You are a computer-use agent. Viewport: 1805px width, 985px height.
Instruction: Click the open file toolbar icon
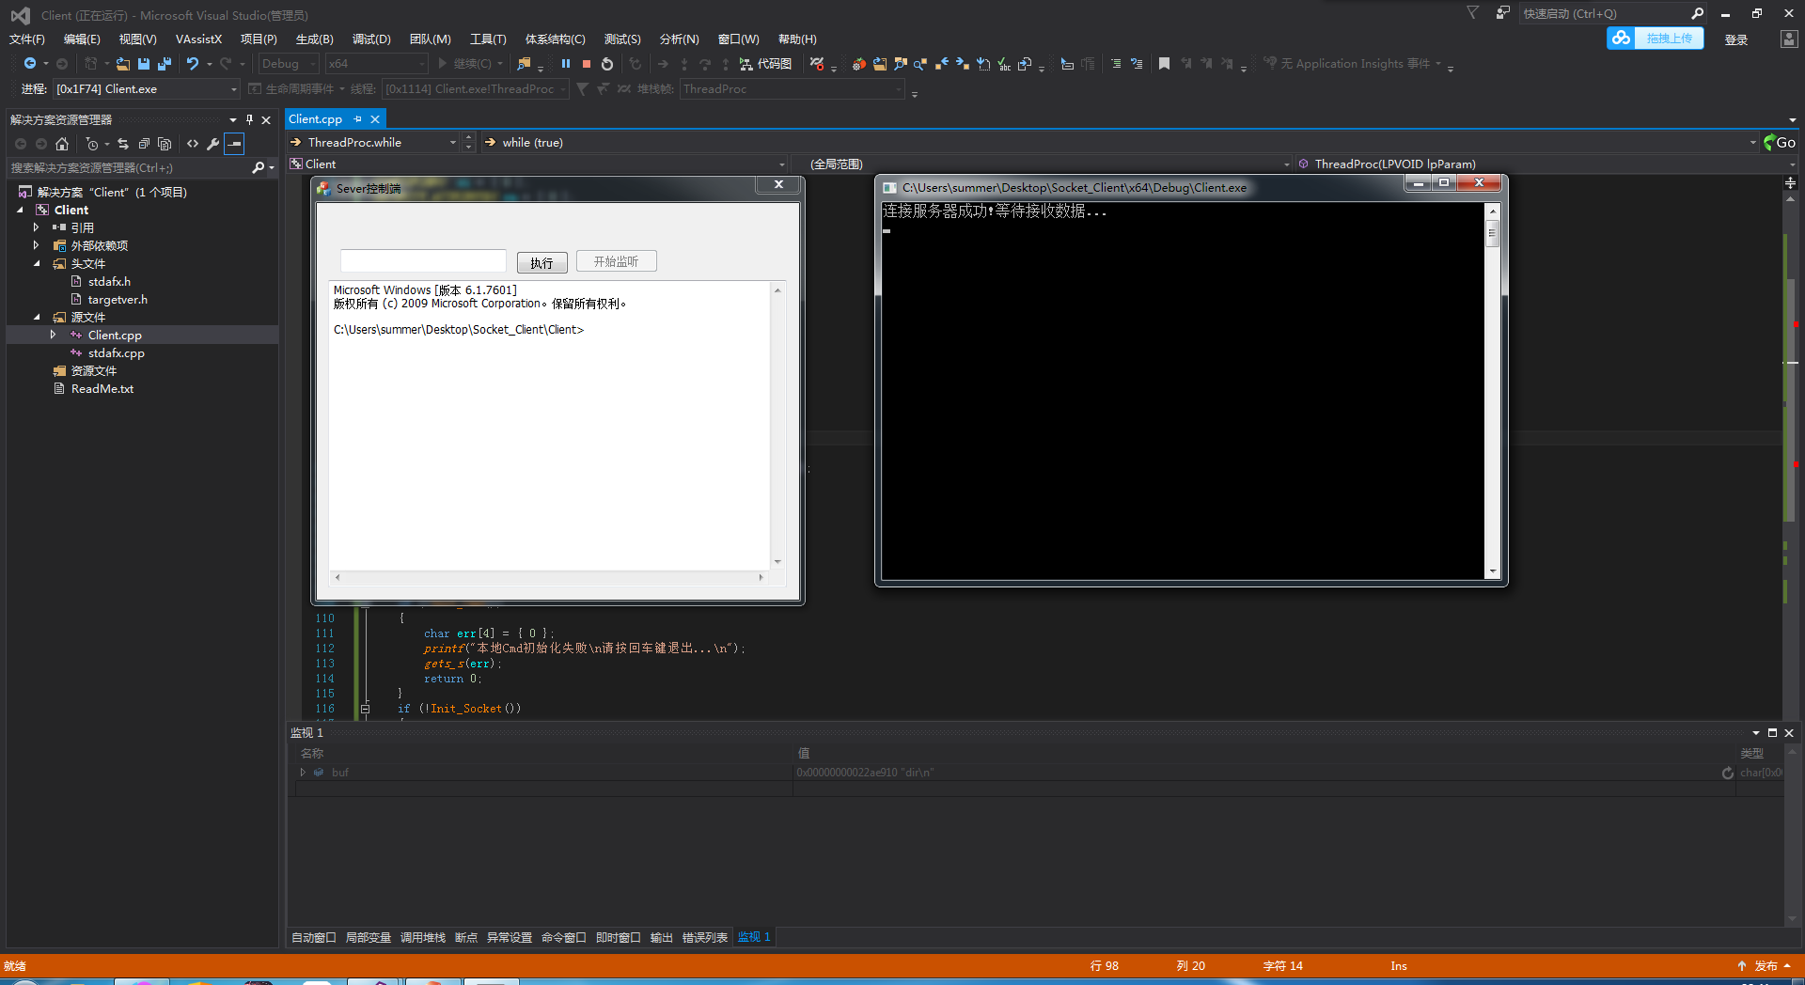[x=123, y=64]
